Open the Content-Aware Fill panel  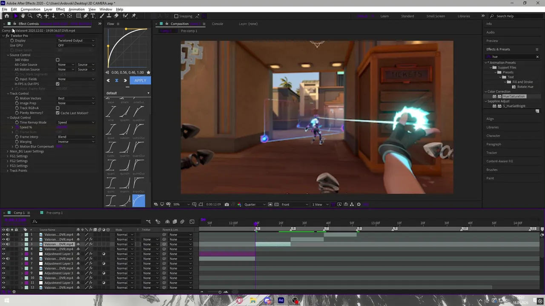click(499, 161)
